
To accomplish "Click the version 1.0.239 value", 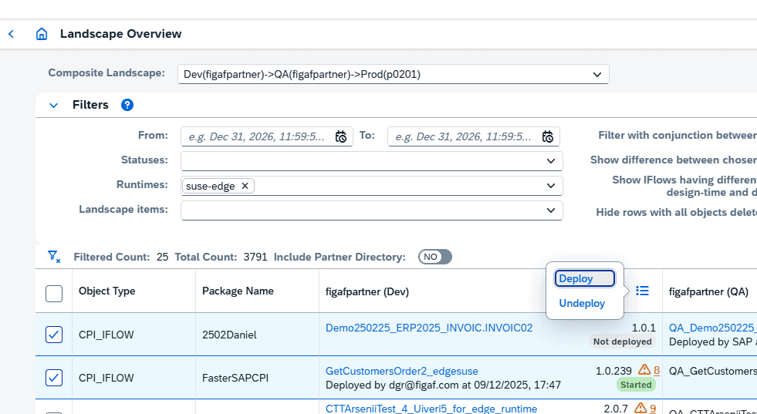I will 613,371.
